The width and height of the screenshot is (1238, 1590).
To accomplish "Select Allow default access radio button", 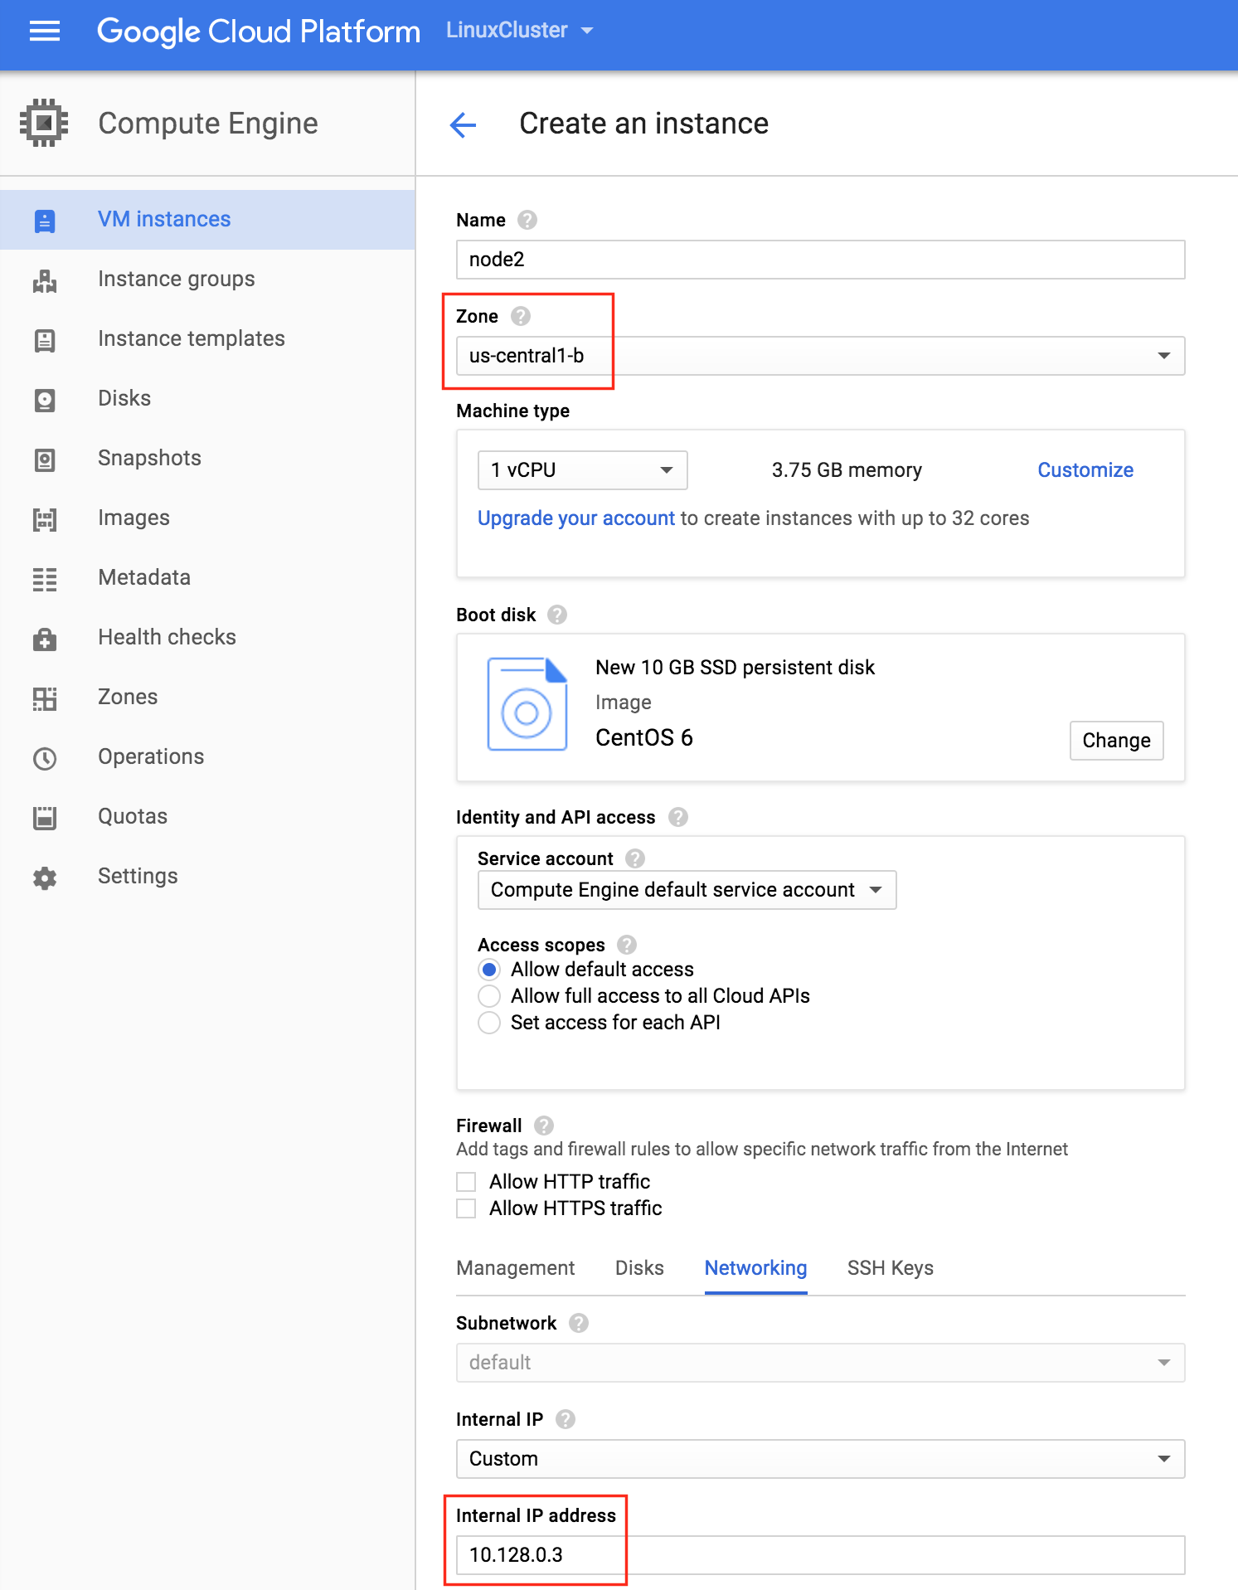I will 489,970.
